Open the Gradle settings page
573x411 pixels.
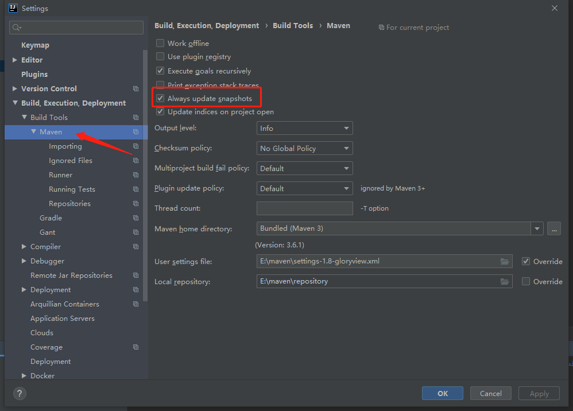click(x=51, y=218)
